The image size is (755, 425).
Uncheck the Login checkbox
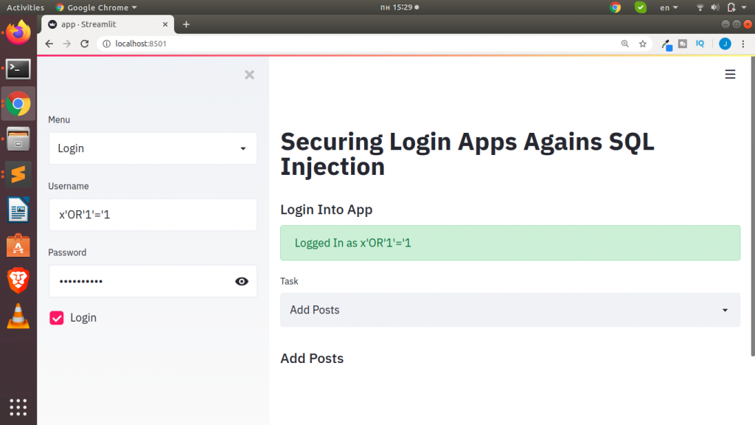point(57,317)
